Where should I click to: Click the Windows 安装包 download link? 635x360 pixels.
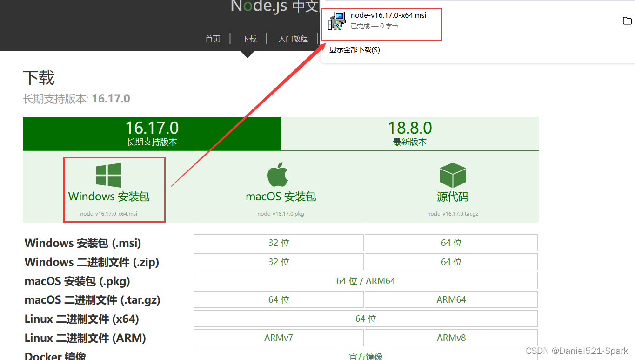click(x=109, y=196)
